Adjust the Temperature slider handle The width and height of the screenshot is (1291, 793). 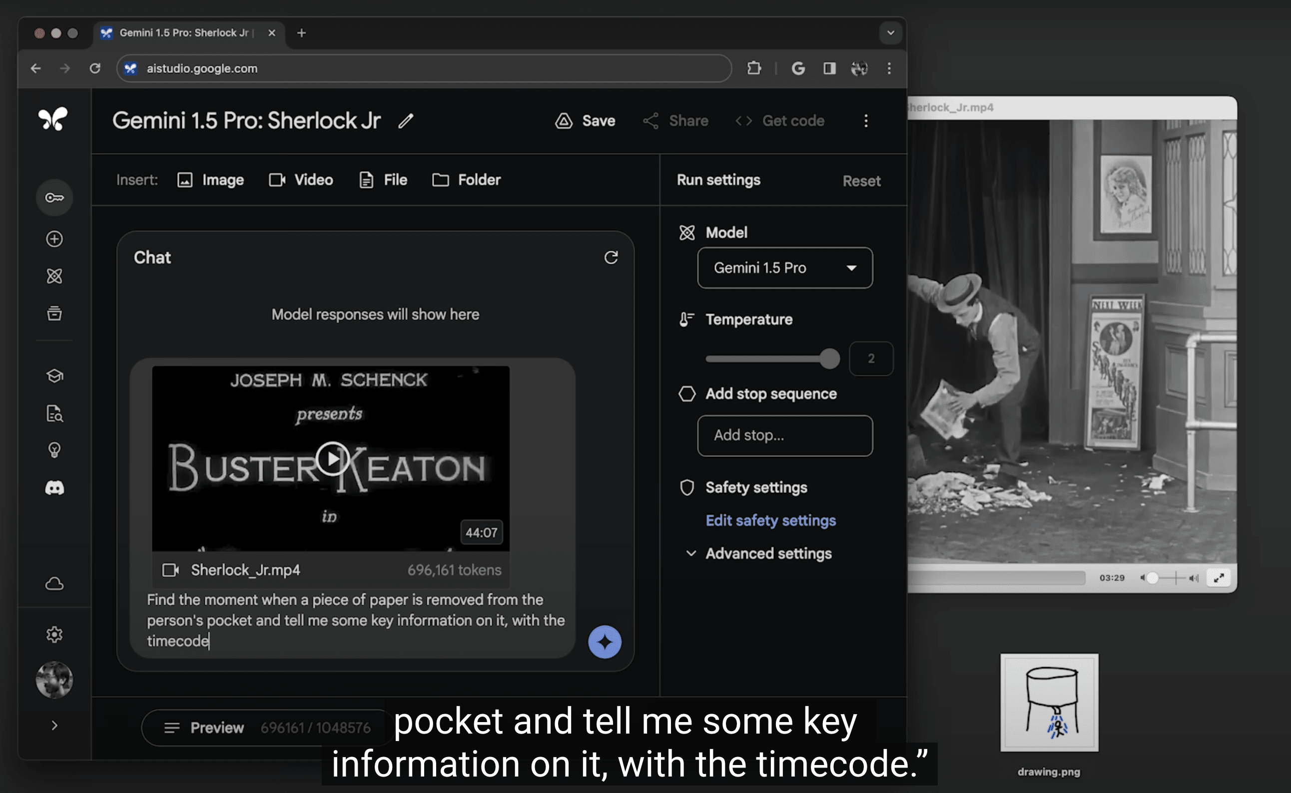829,359
